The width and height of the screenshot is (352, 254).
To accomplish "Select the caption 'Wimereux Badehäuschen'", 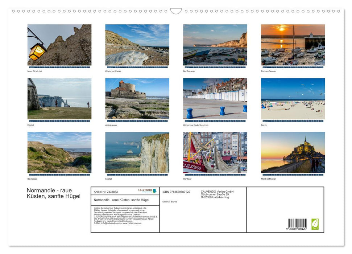I will tap(196, 125).
